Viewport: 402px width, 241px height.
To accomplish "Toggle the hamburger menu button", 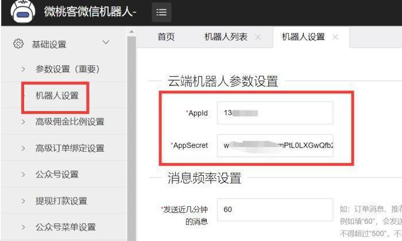I will (x=161, y=12).
